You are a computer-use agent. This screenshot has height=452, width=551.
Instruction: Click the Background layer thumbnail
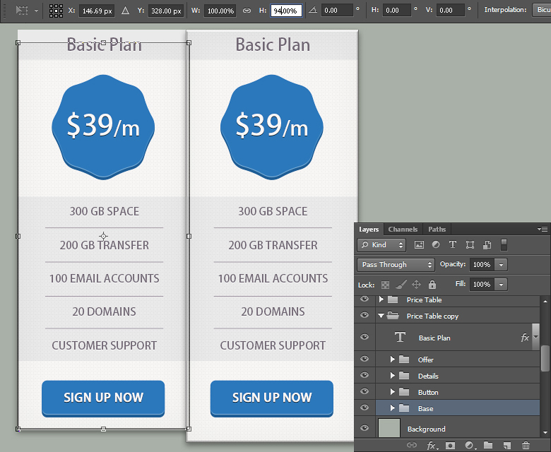(389, 429)
